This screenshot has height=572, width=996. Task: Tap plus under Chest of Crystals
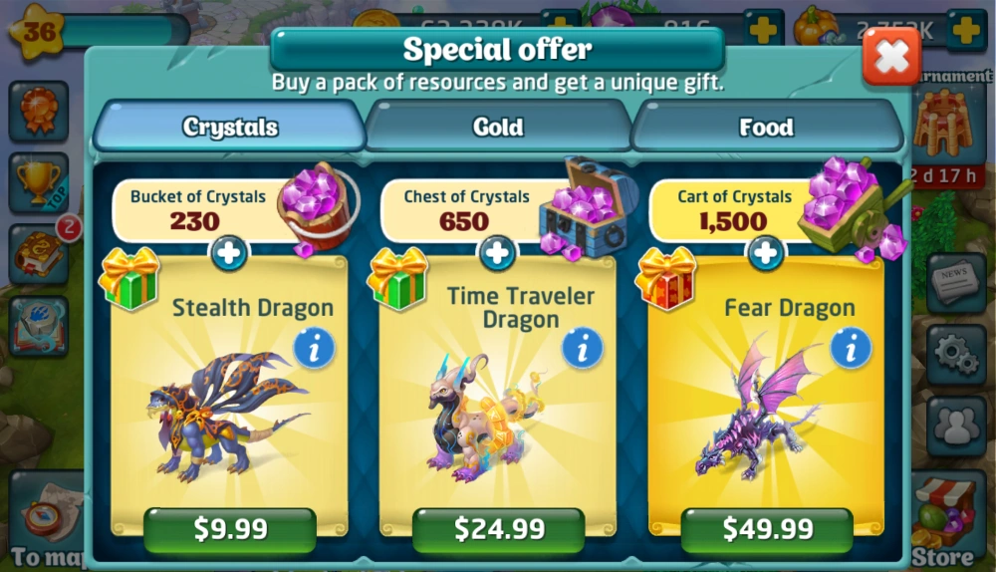coord(497,253)
